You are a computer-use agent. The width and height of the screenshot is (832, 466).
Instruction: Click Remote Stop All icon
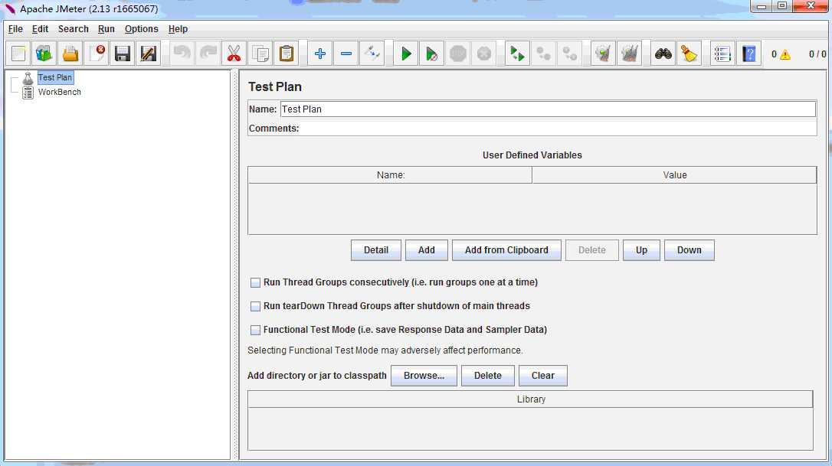click(543, 54)
